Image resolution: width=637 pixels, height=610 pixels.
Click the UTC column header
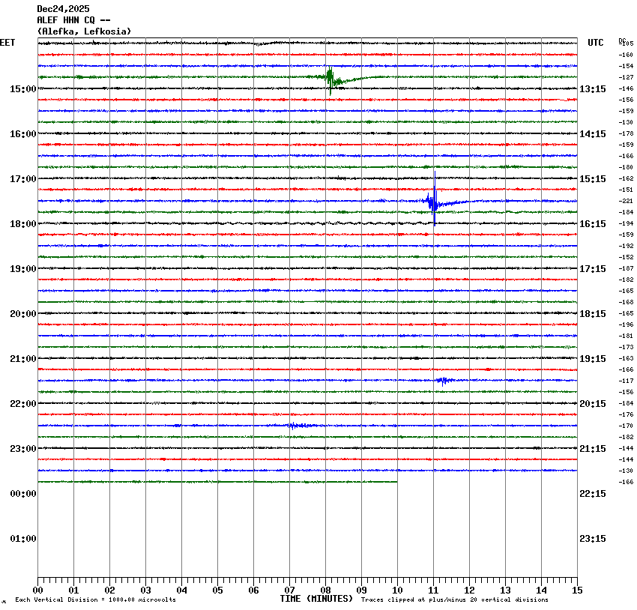click(595, 43)
